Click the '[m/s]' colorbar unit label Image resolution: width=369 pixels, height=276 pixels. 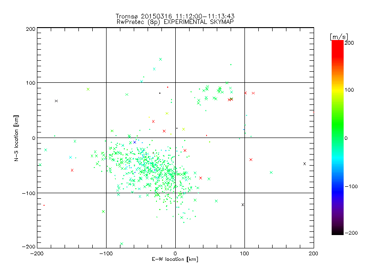339,37
